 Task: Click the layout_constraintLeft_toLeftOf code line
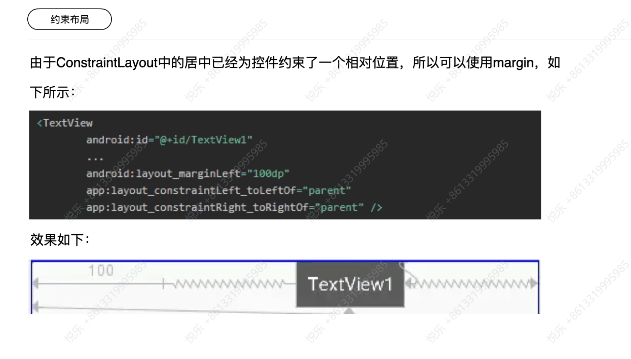(218, 190)
